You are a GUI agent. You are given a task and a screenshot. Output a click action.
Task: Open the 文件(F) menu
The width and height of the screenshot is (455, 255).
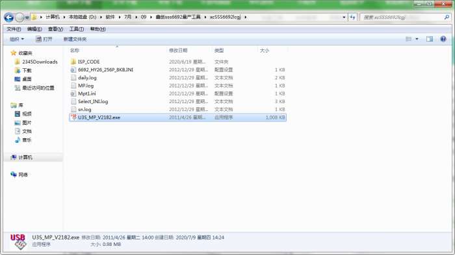click(x=14, y=29)
